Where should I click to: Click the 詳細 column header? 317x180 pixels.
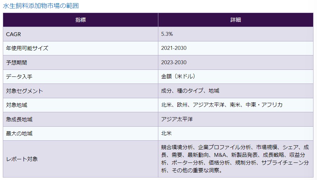click(236, 20)
